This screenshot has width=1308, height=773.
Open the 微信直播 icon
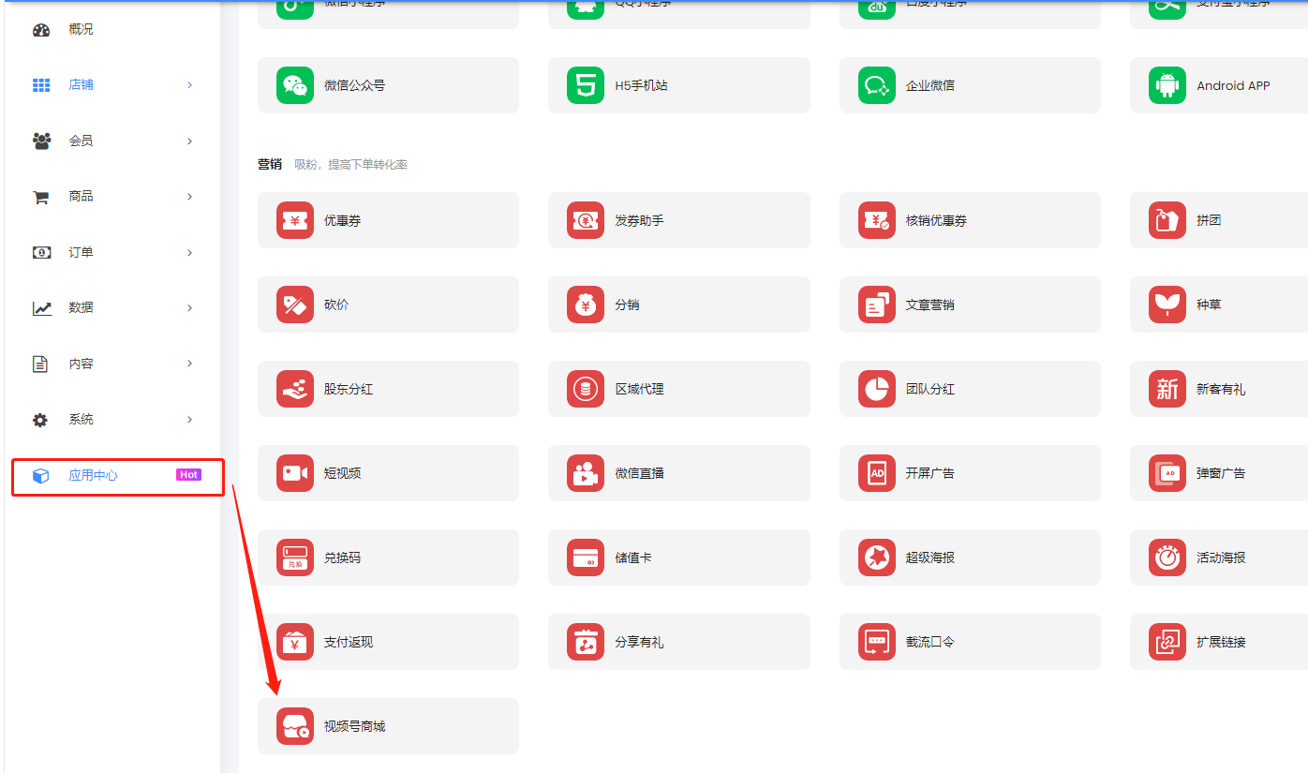tap(586, 473)
